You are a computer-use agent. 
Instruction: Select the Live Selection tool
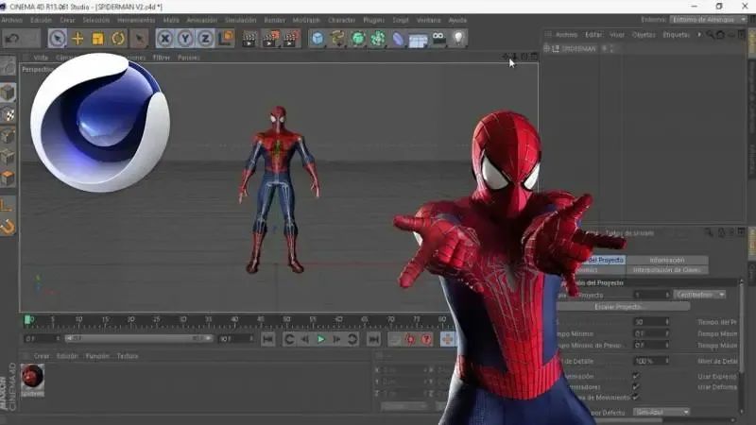tap(57, 39)
